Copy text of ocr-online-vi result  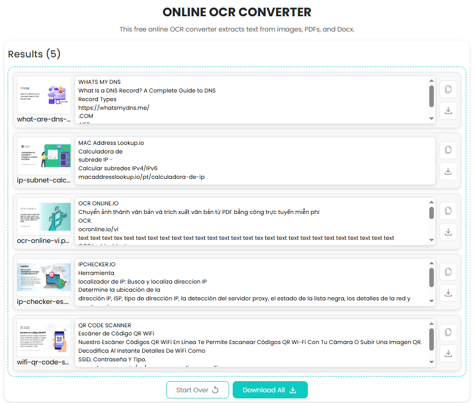[x=448, y=210]
